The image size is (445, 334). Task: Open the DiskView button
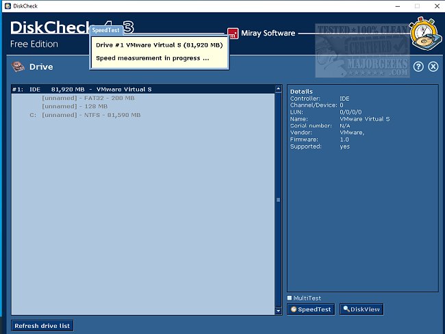[x=361, y=309]
